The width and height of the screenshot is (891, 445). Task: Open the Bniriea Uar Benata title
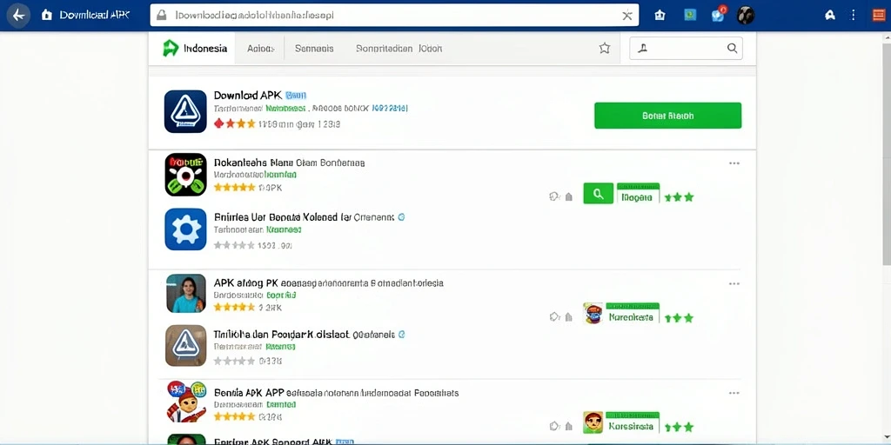[304, 216]
